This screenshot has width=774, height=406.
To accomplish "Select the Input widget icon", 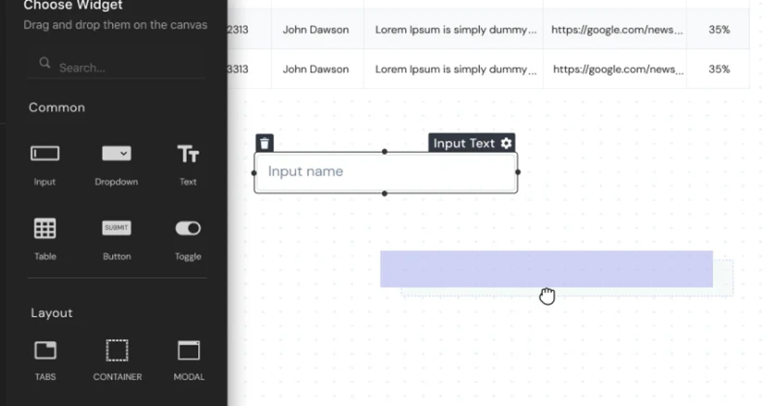I will click(45, 154).
